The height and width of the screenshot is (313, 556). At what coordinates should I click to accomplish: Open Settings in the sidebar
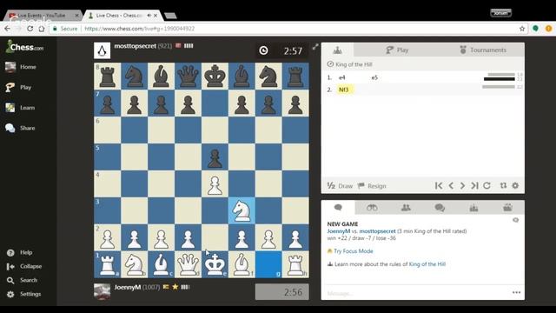[x=23, y=294]
